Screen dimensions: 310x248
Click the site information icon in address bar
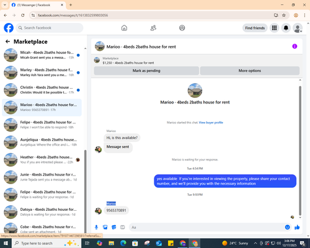[33, 15]
